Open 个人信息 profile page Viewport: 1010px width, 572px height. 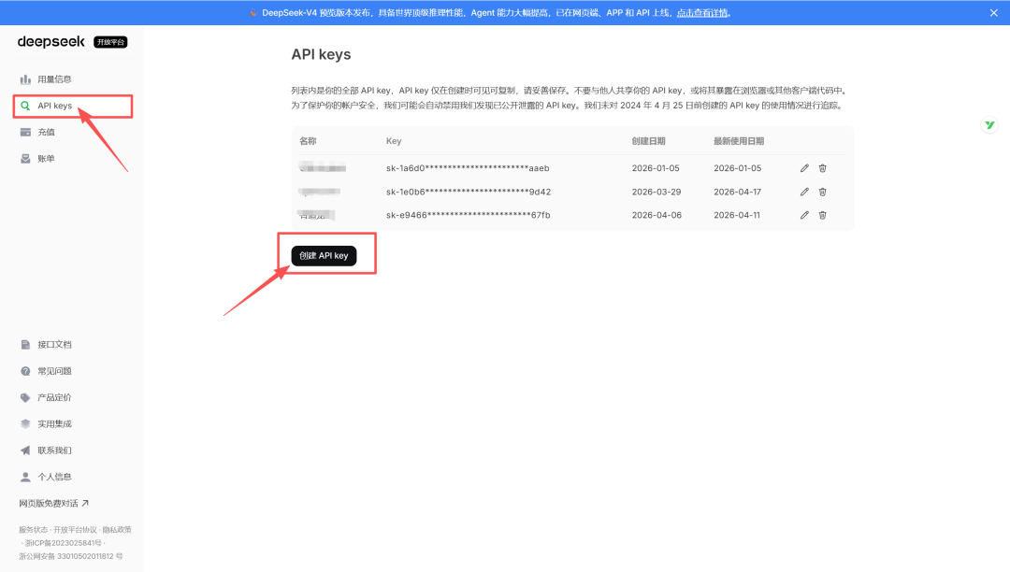coord(54,476)
